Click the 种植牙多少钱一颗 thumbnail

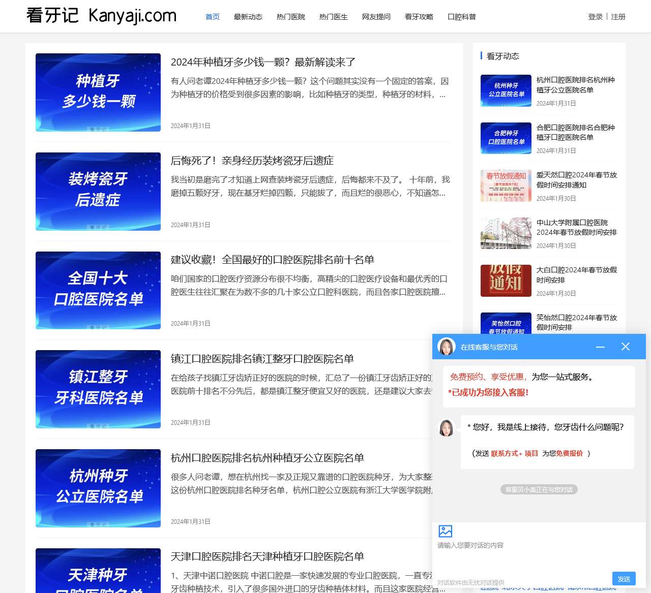(98, 92)
